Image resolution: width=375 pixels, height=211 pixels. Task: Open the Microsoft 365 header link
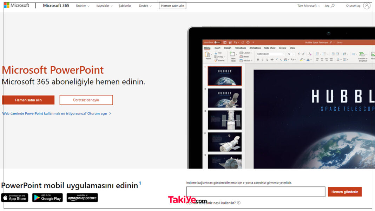click(56, 6)
